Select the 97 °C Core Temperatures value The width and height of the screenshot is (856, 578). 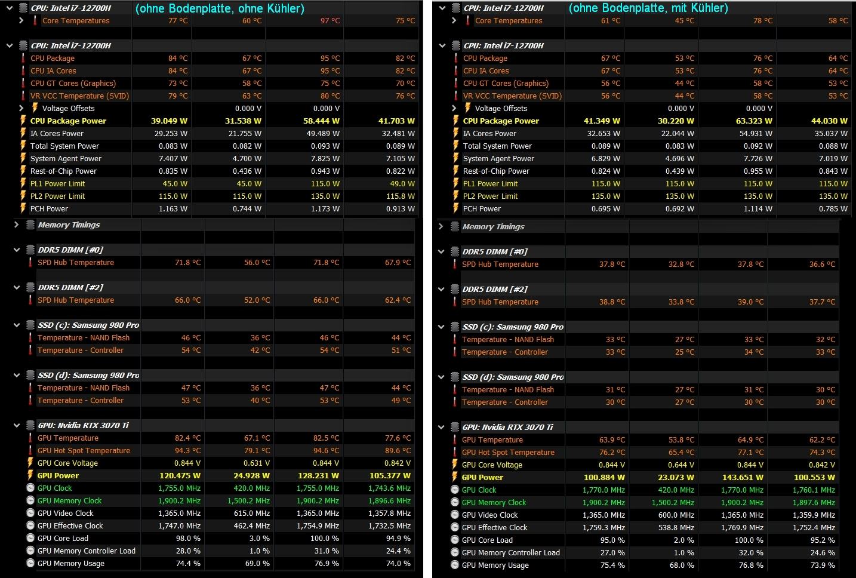(x=330, y=21)
